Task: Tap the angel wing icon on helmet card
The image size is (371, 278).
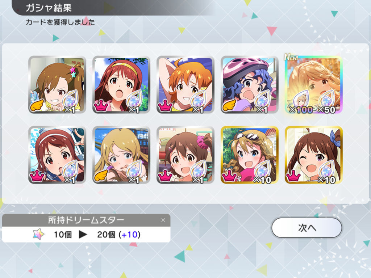Action: click(x=229, y=105)
